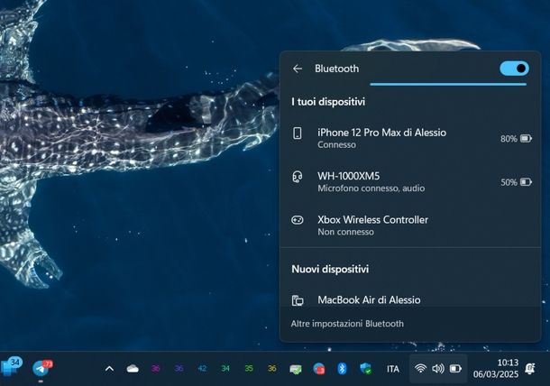Open the Windows Security shield tray icon
Image resolution: width=550 pixels, height=386 pixels.
pyautogui.click(x=365, y=369)
